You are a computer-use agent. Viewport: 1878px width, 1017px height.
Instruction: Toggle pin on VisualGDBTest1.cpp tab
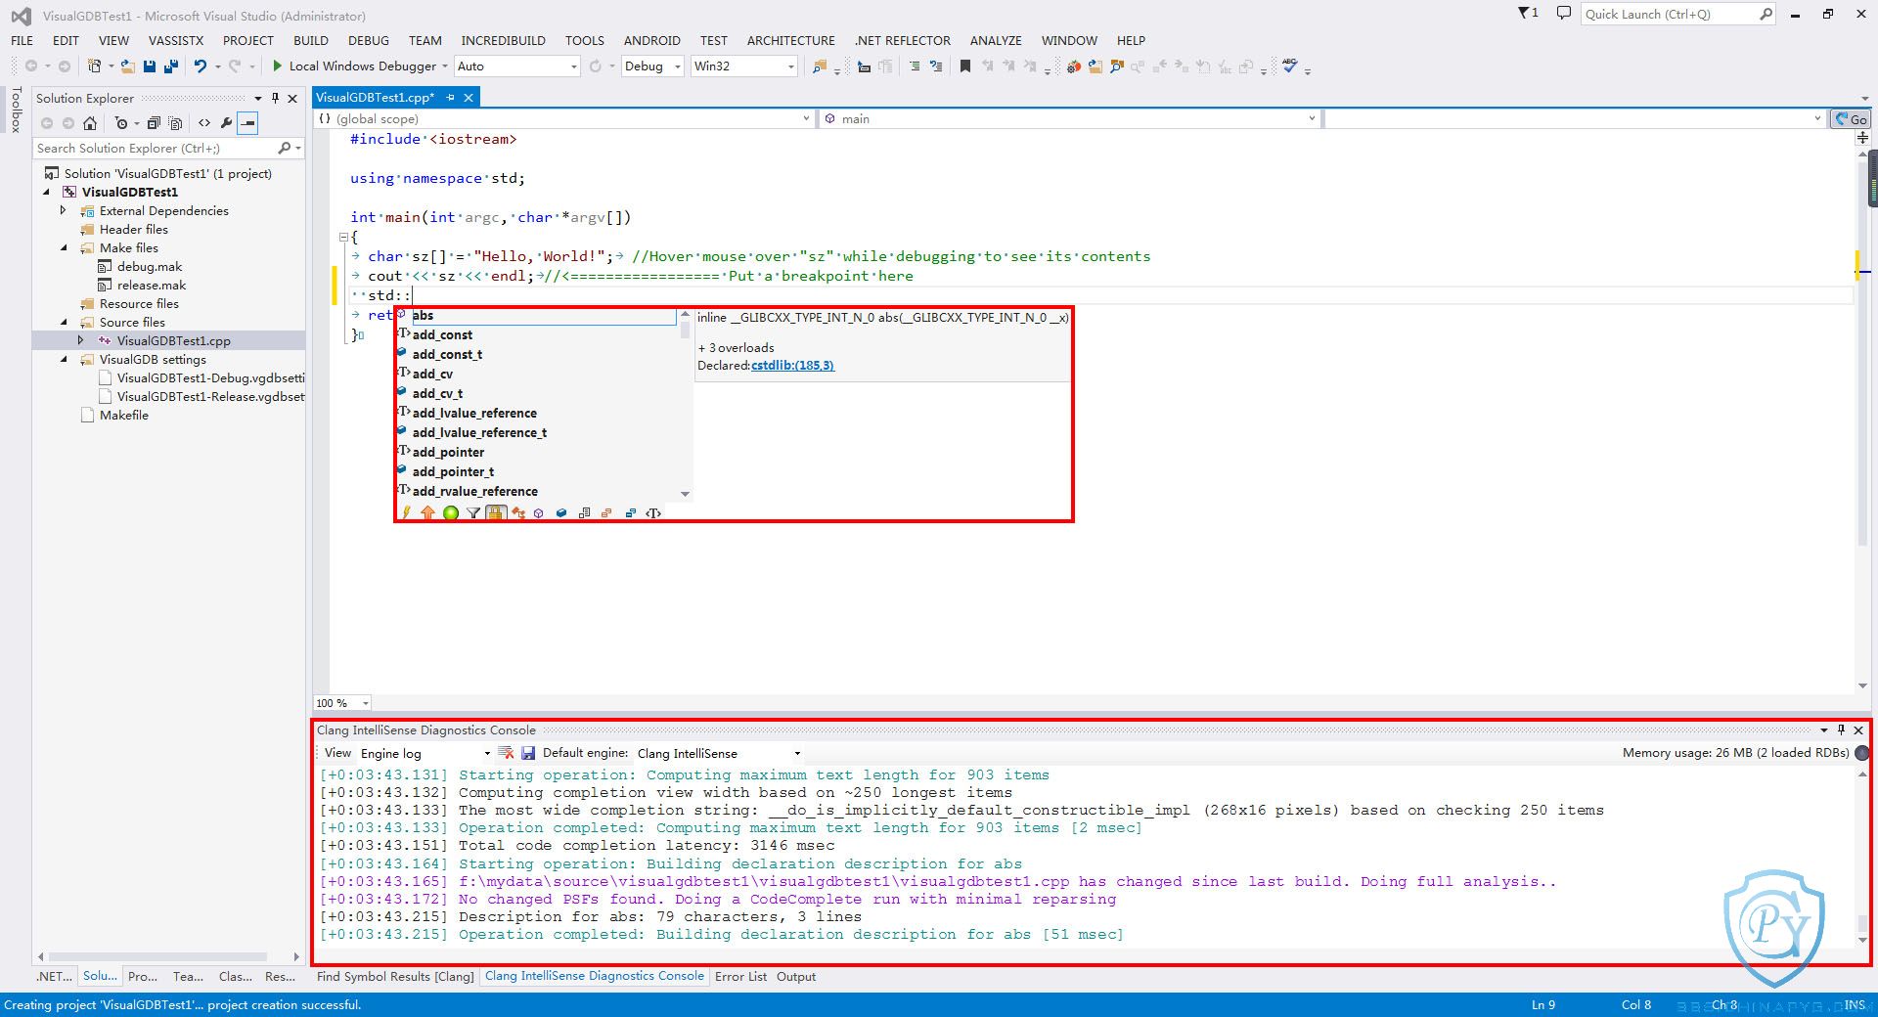(x=450, y=97)
